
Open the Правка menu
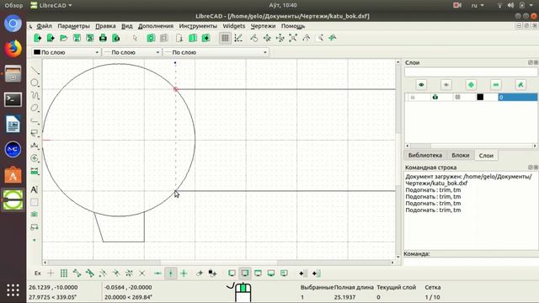pos(105,26)
